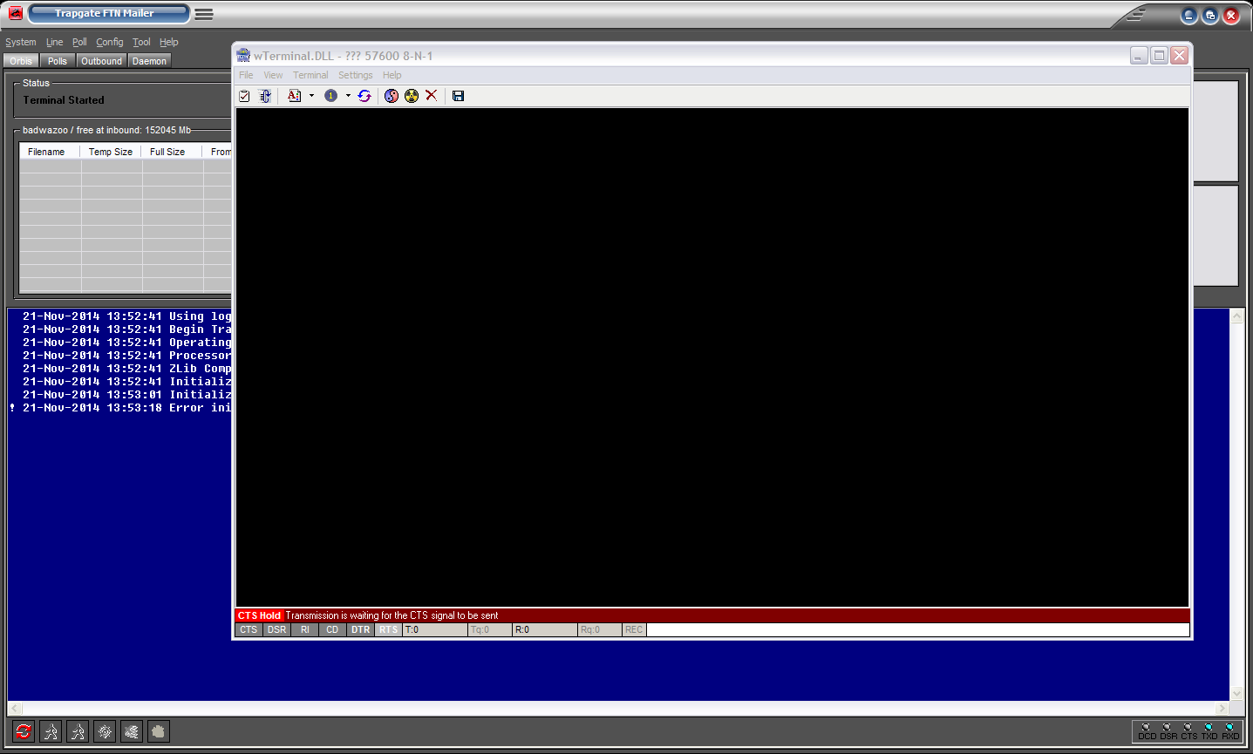Open the font selector dropdown arrow
The width and height of the screenshot is (1253, 754).
[311, 96]
